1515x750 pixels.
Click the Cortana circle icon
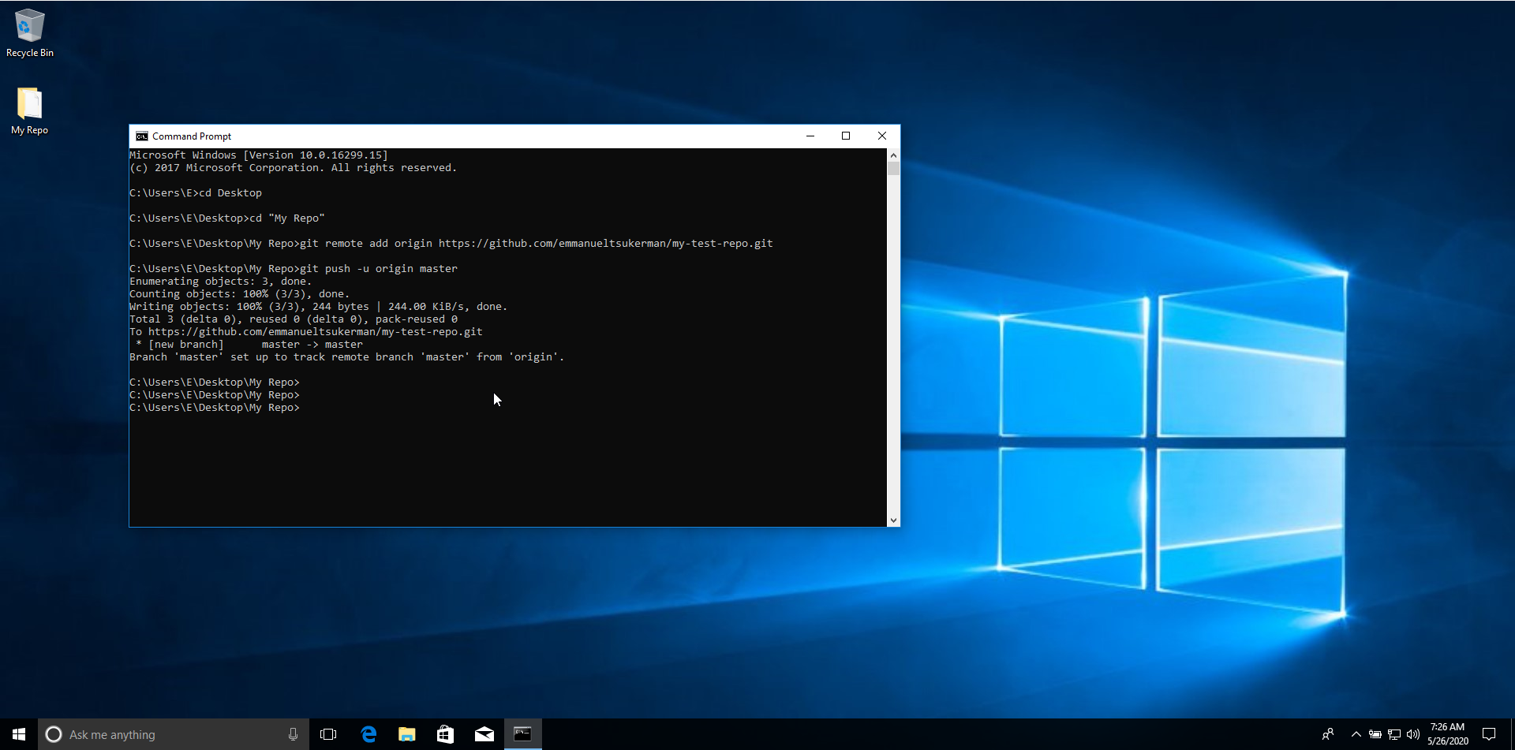[54, 734]
